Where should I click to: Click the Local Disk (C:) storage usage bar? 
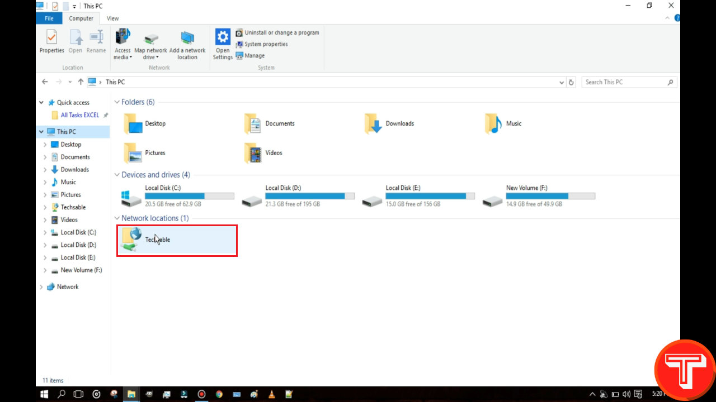click(189, 196)
